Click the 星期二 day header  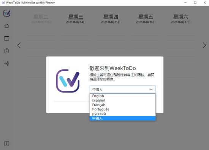point(41,17)
